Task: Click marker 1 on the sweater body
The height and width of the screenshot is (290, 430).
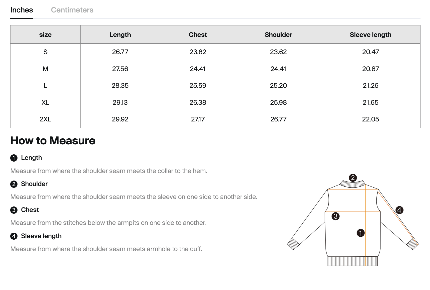Action: 360,233
